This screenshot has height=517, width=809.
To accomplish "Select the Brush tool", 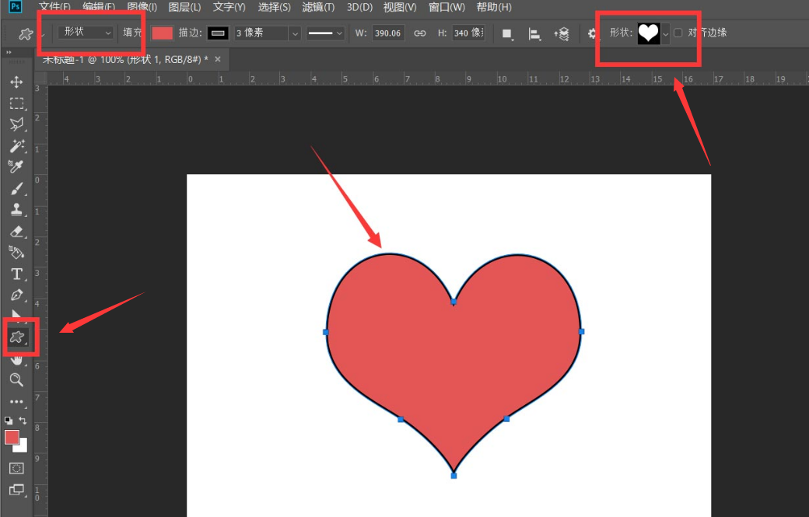I will click(16, 188).
